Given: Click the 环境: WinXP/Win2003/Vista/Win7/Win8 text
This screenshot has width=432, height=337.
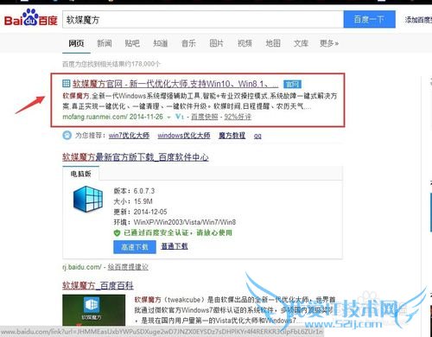Looking at the screenshot, I should pyautogui.click(x=175, y=222).
